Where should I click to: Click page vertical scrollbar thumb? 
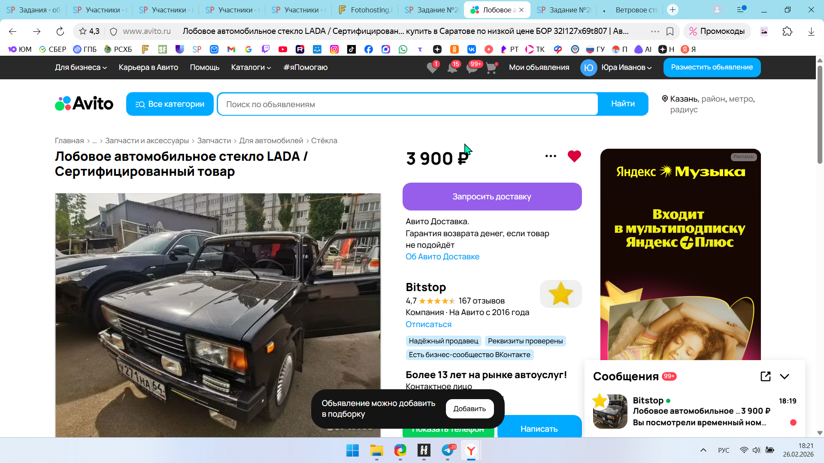(x=820, y=114)
